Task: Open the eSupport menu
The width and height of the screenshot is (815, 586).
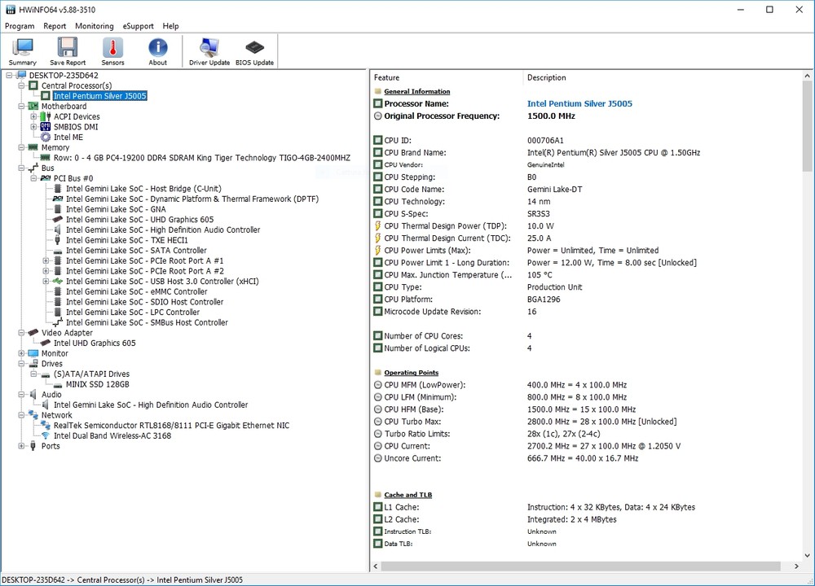Action: tap(139, 26)
